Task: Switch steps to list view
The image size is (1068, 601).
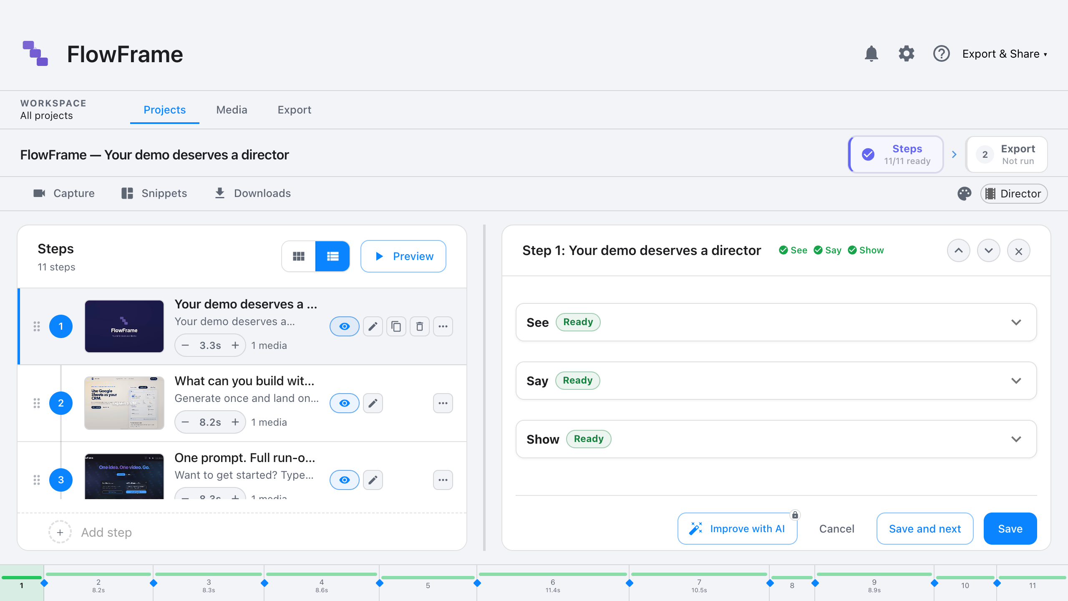Action: click(332, 256)
